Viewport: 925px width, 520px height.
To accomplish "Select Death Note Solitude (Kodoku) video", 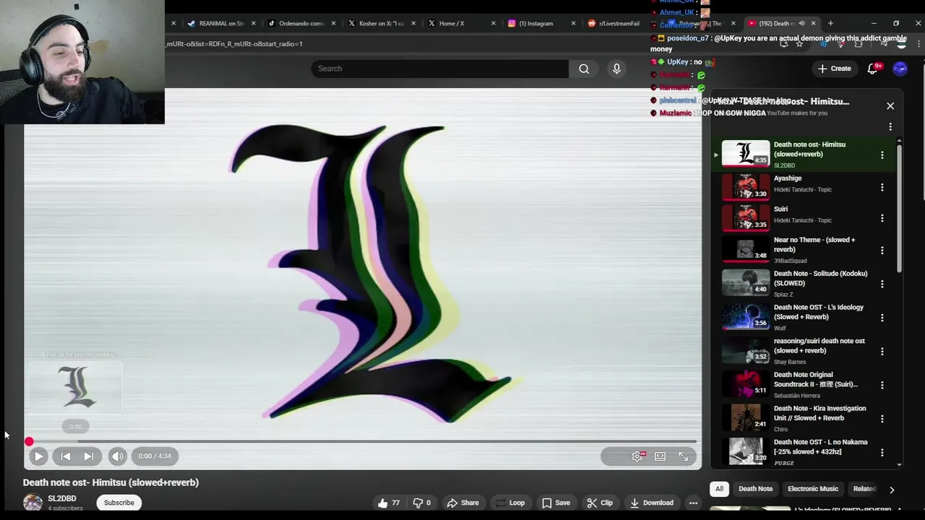I will click(804, 283).
